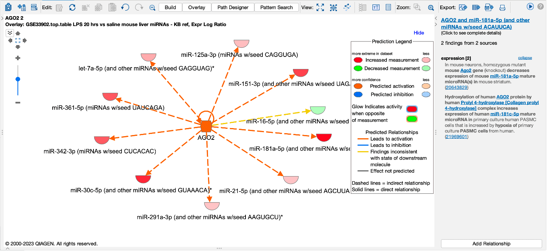Screen dimensions: 547x251
Task: Click the Export as image icon
Action: 463,7
